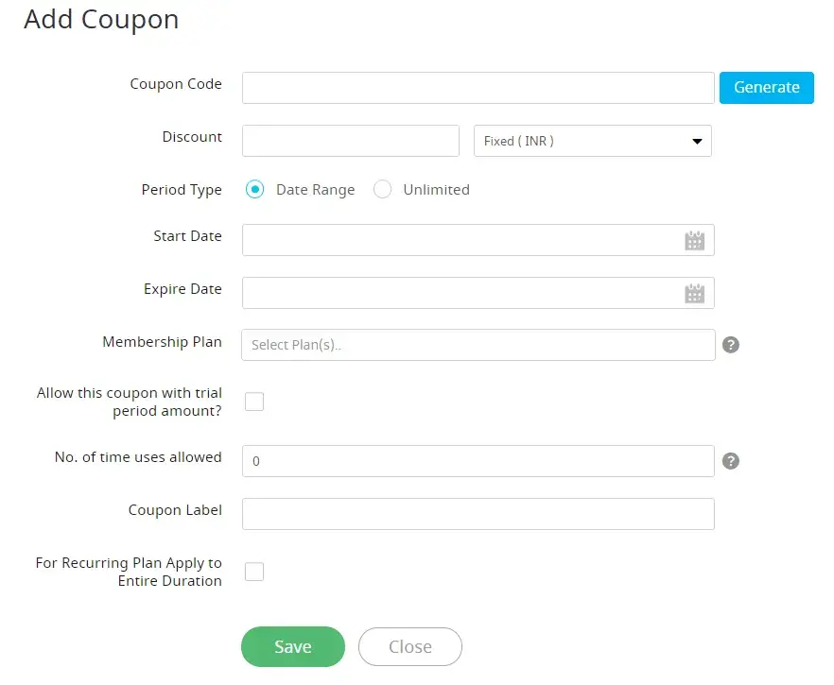The height and width of the screenshot is (685, 834).
Task: Click into the Start Date field
Action: [x=459, y=240]
